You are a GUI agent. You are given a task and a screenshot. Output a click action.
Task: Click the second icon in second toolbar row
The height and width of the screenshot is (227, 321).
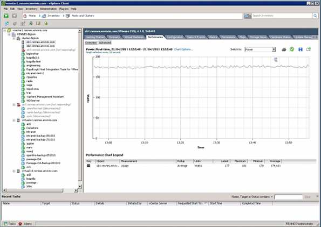tap(15, 24)
